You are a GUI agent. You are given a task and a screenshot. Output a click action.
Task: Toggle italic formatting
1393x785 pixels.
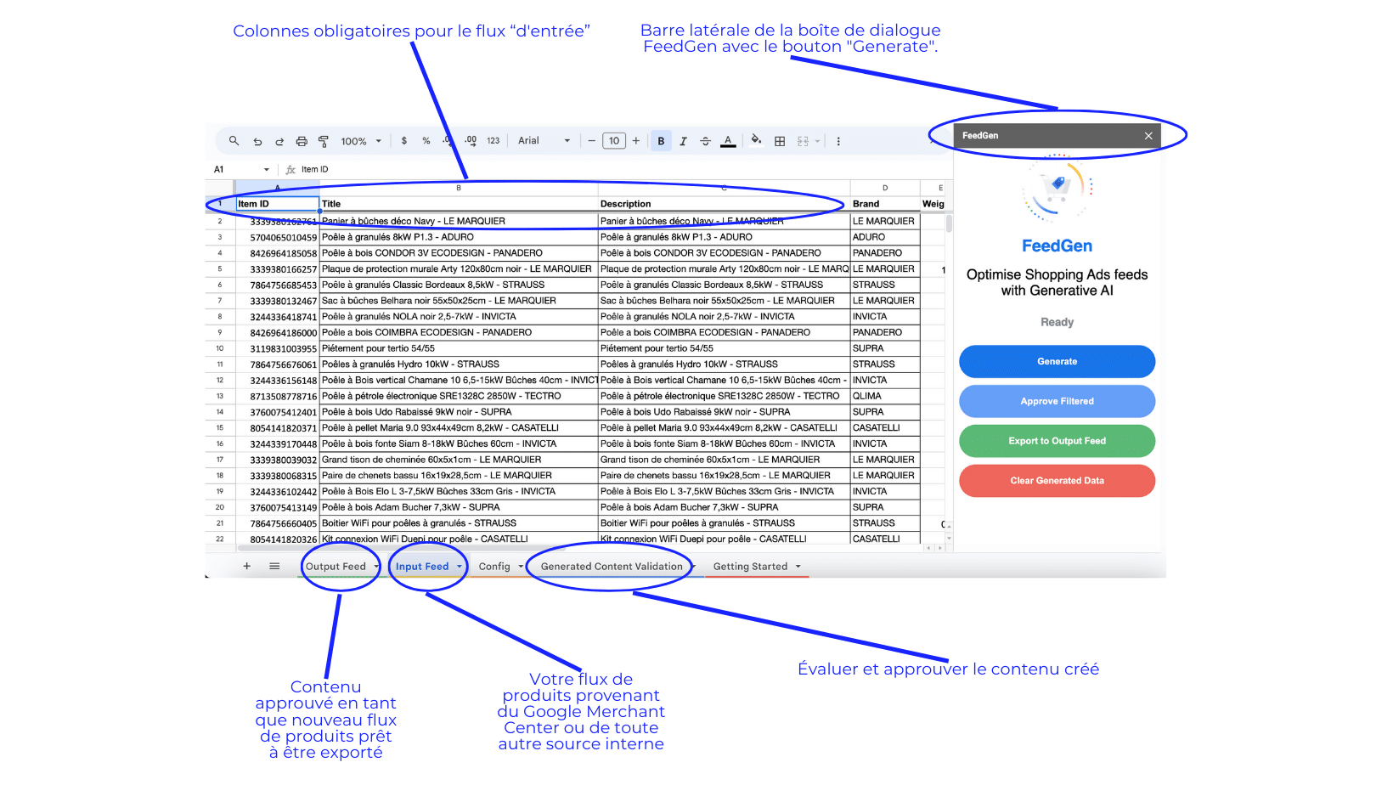point(683,141)
